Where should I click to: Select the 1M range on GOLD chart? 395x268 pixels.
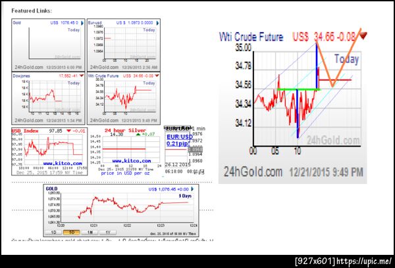point(90,233)
